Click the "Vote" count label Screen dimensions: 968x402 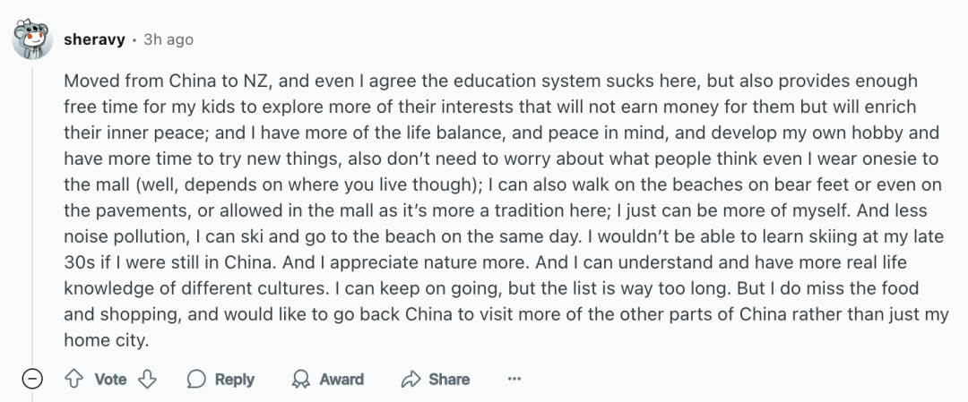[110, 380]
